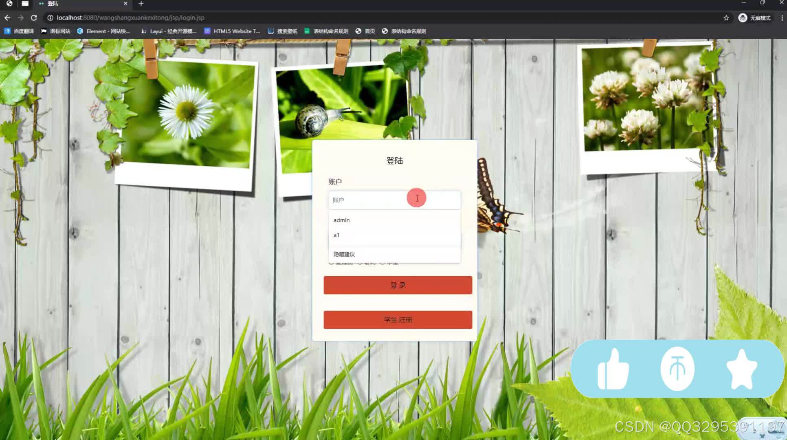Open the last 表结构命名规则 bookmark with globe icon
787x440 pixels.
404,31
